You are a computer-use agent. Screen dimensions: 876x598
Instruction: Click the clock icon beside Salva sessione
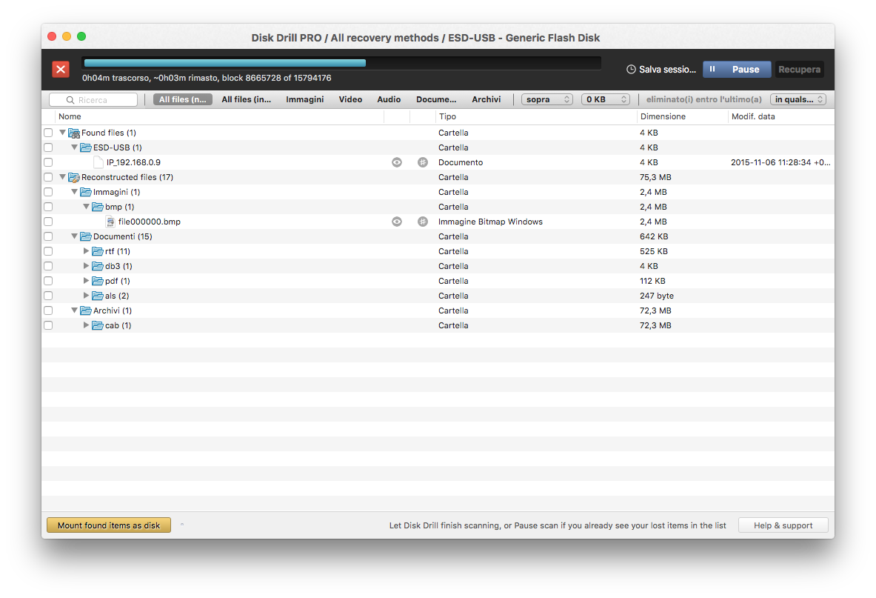(631, 70)
